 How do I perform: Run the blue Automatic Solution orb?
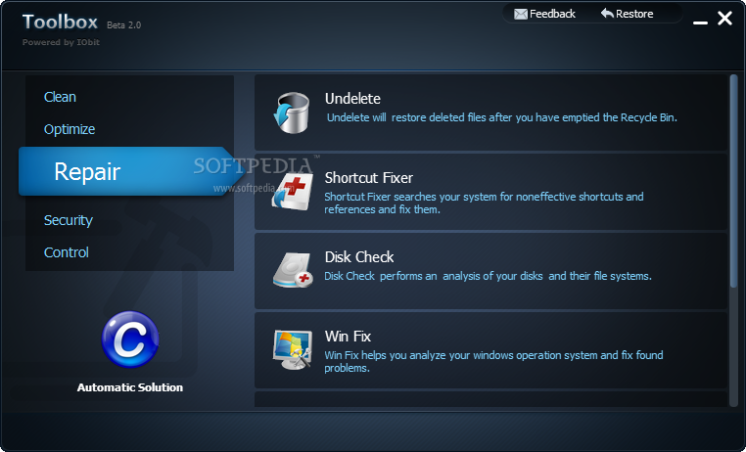click(x=130, y=339)
